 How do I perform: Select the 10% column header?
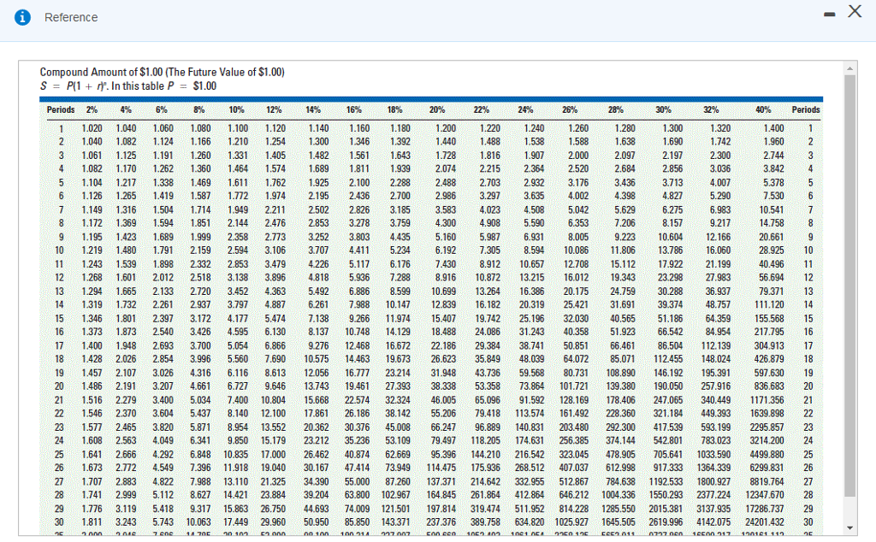237,109
